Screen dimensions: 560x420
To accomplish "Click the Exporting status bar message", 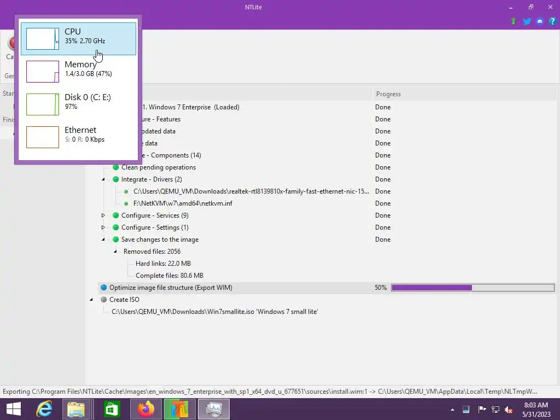I will coord(270,392).
